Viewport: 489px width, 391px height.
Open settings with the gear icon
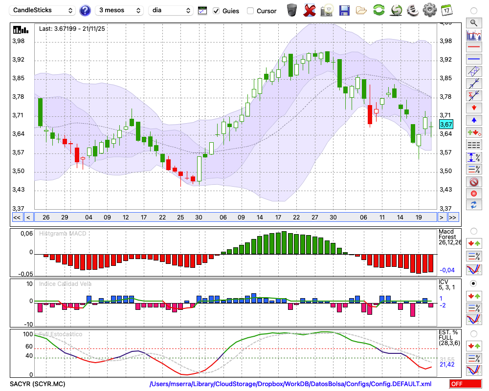tap(429, 10)
